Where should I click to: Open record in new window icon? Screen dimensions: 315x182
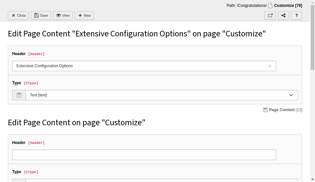coord(270,15)
